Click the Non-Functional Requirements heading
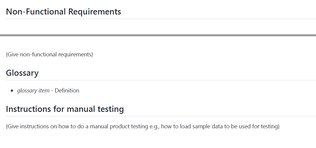 pos(63,11)
